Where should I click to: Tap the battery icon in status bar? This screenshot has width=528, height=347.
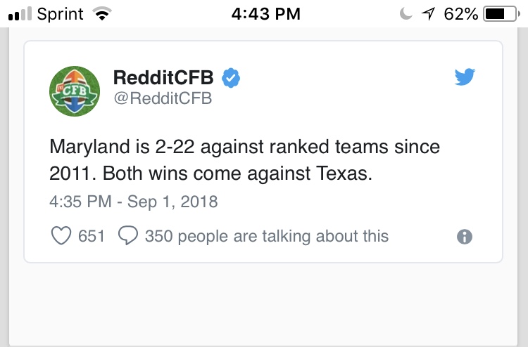click(x=501, y=14)
